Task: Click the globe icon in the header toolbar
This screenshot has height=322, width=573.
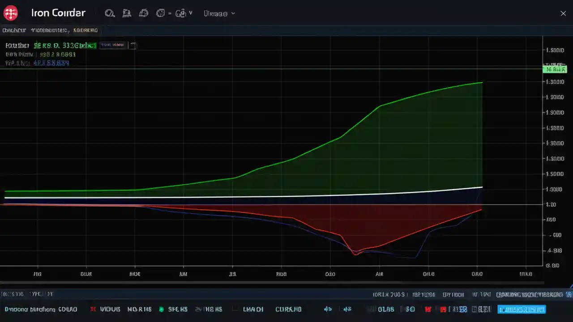Action: tap(160, 13)
